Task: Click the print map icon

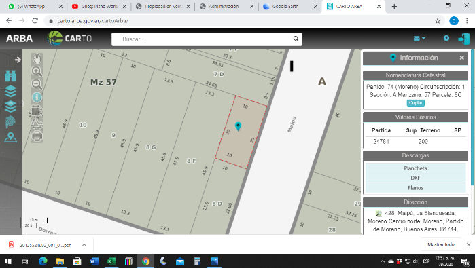Action: click(37, 136)
